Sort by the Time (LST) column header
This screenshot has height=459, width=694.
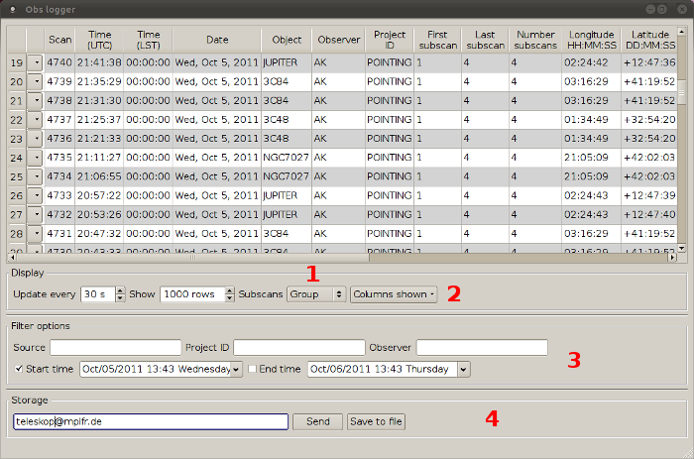(149, 40)
